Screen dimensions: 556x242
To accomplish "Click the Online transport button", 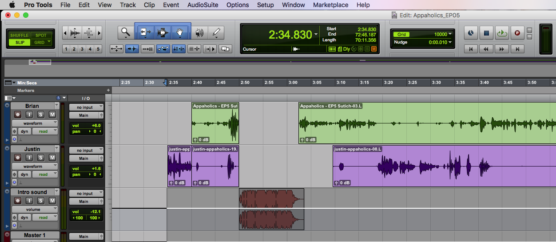I will [x=471, y=33].
